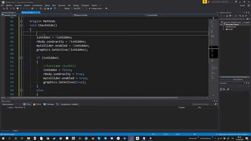Close the PlayerController.cs tab
Viewport: 251px width, 141px height.
pos(39,13)
